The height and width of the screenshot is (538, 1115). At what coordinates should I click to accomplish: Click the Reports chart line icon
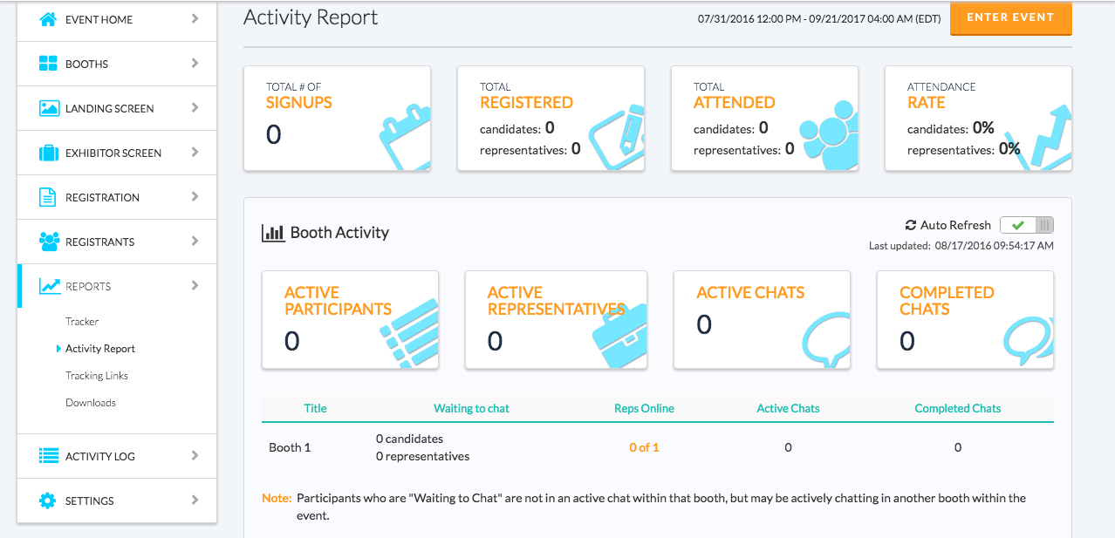pos(49,286)
